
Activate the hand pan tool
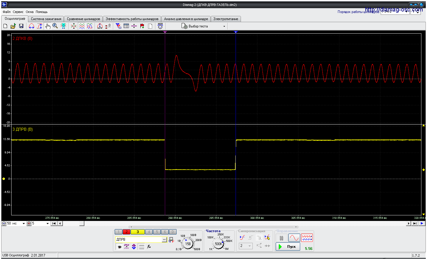[x=48, y=26]
